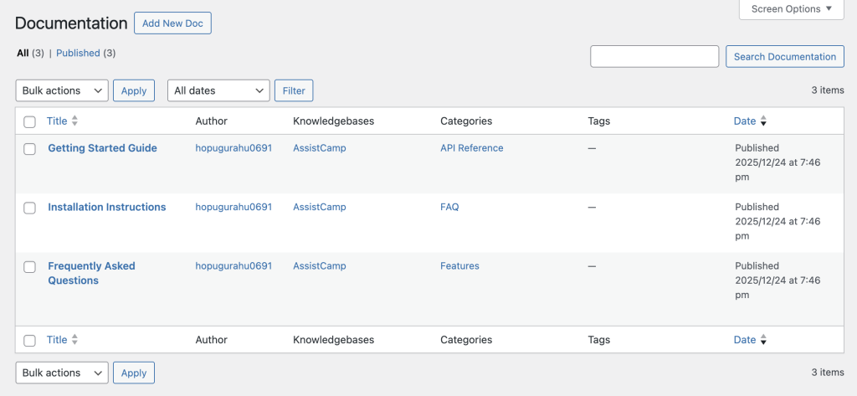Click the footer Date sort arrow

(763, 341)
